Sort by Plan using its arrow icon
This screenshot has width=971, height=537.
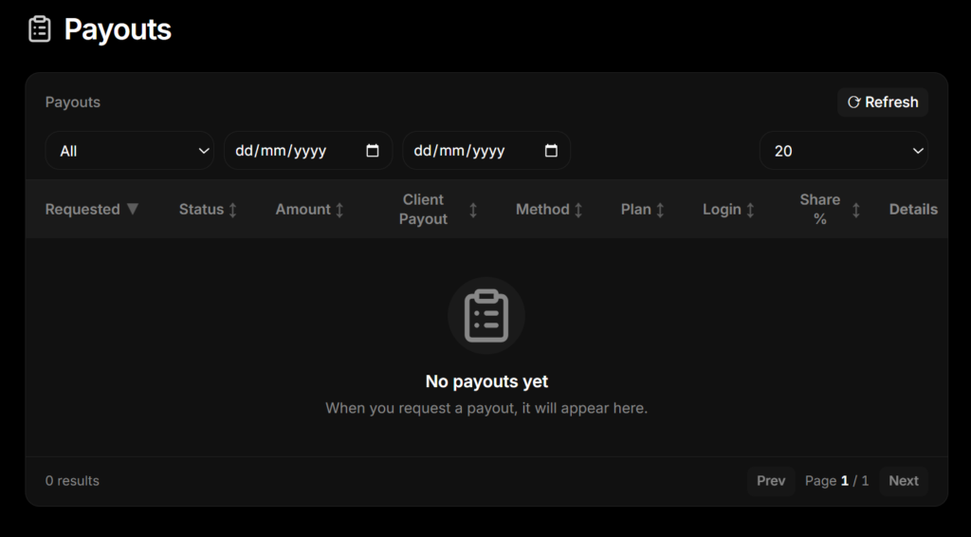click(x=660, y=210)
